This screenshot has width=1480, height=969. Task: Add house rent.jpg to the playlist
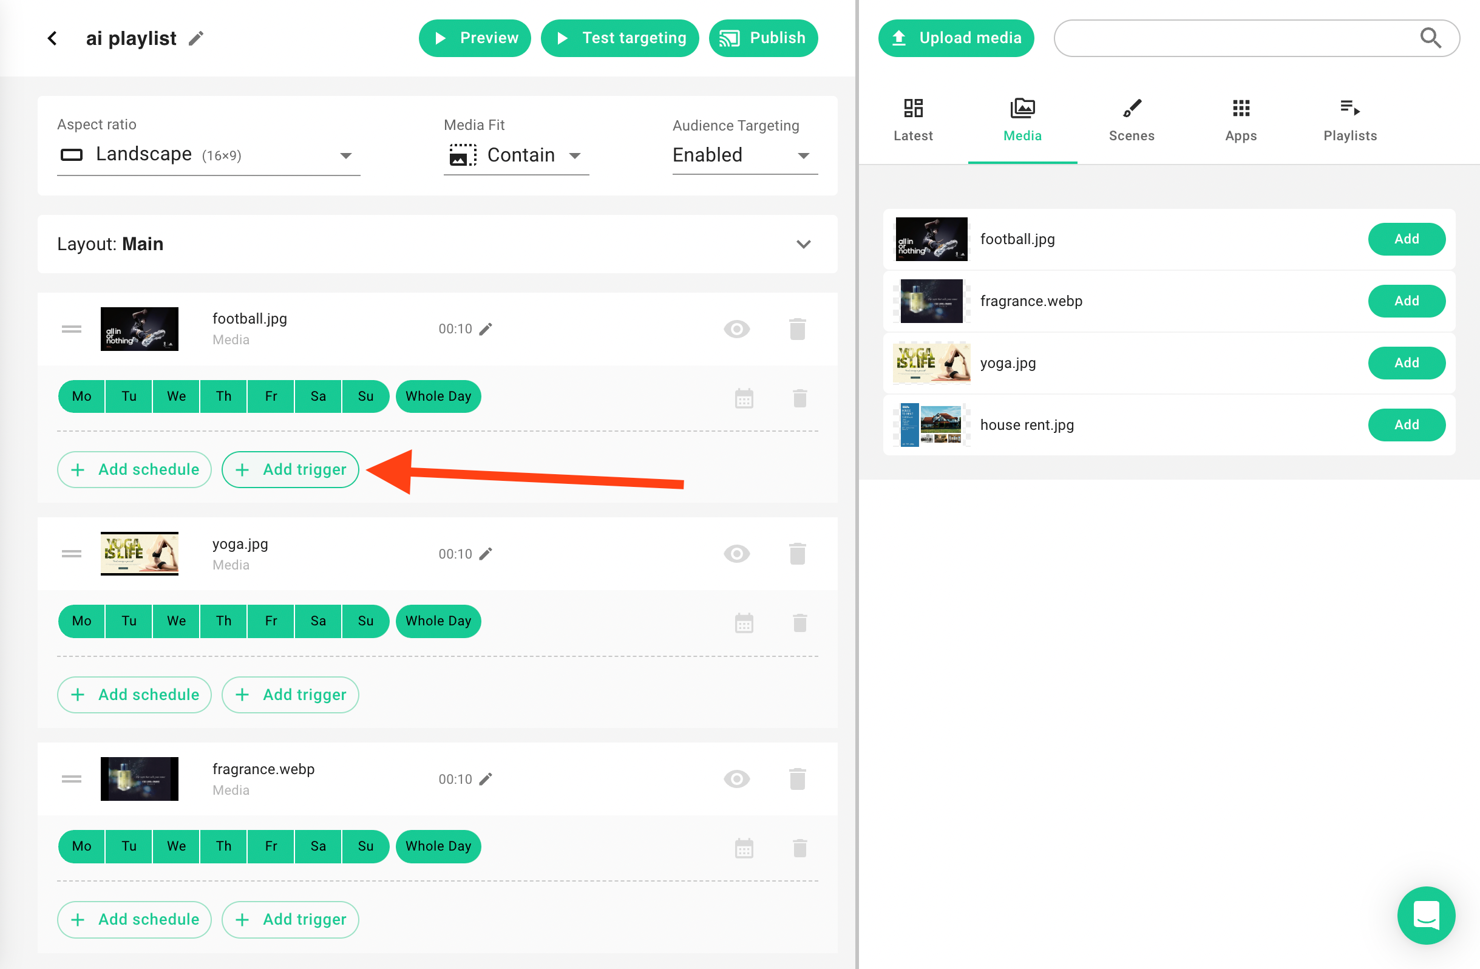(x=1406, y=425)
